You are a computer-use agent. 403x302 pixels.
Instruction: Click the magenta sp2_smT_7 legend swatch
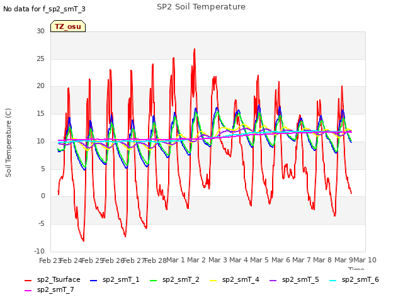pos(28,291)
